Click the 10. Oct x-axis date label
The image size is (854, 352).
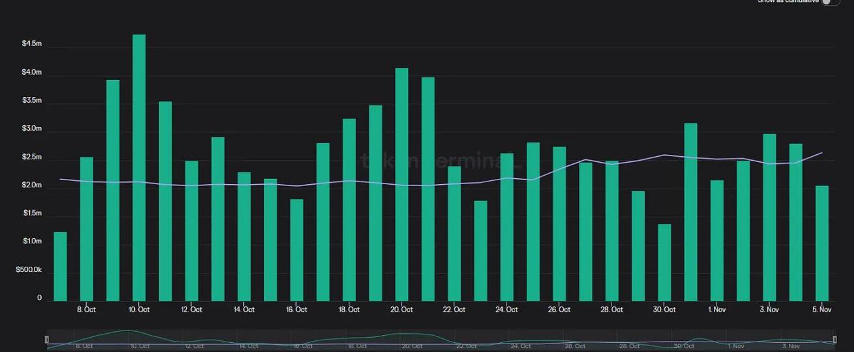click(x=138, y=310)
